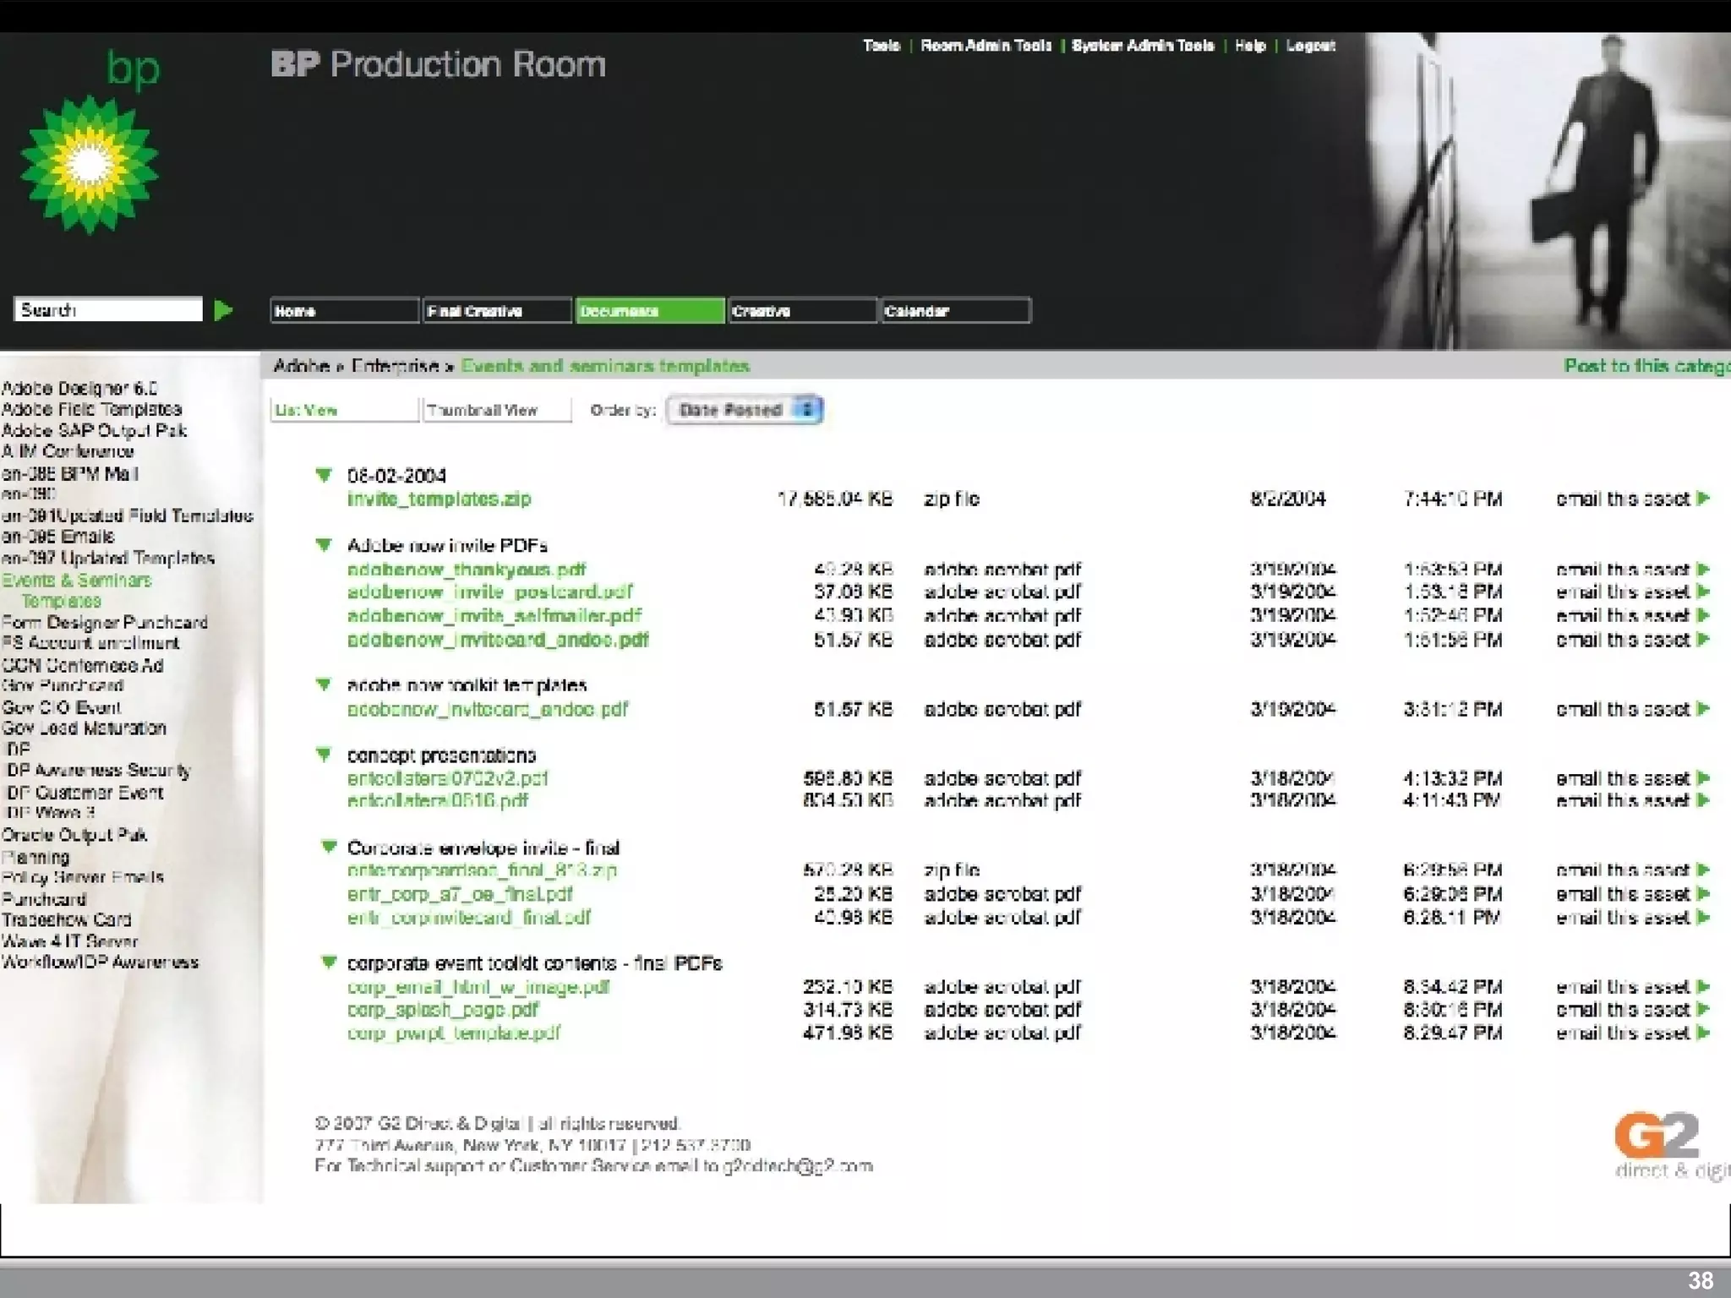This screenshot has width=1731, height=1298.
Task: Click email arrow for entcollateral0702v2.pdf row
Action: 1703,777
